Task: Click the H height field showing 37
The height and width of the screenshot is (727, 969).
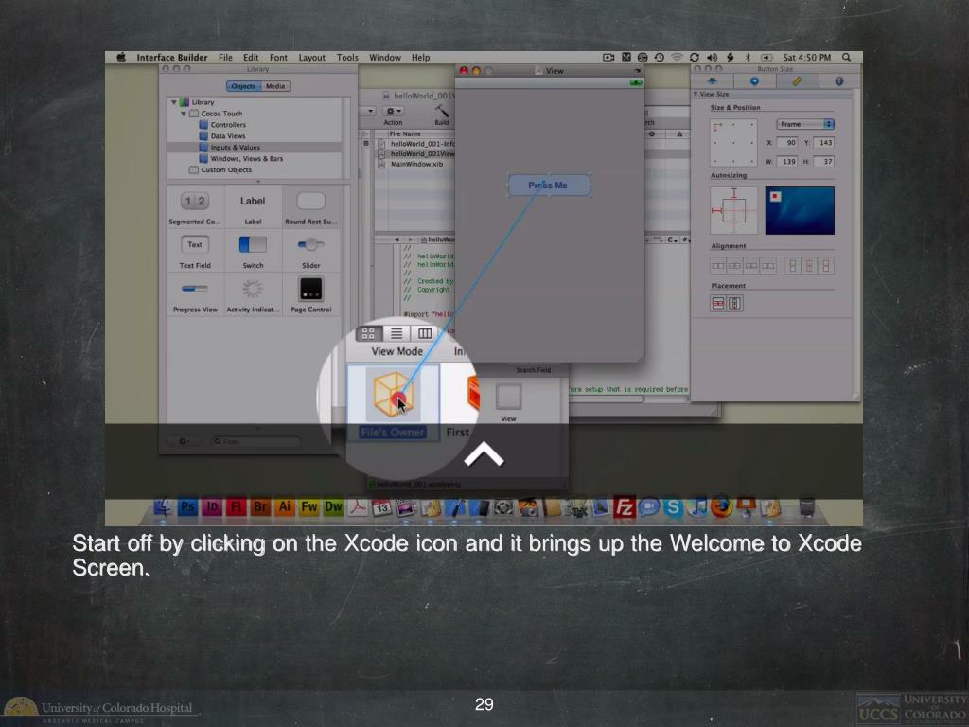Action: pos(824,161)
